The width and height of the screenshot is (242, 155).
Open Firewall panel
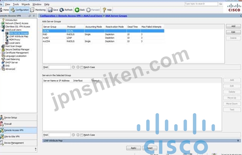click(19, 124)
